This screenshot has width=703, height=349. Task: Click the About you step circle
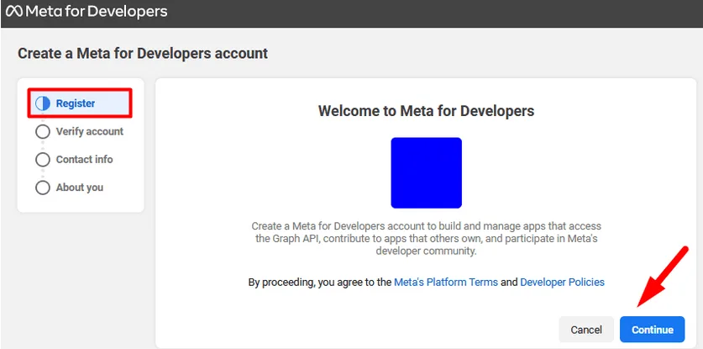[x=43, y=188]
